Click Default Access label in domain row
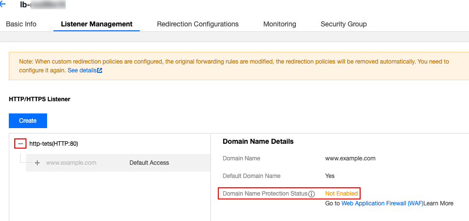469x221 pixels. tap(149, 163)
